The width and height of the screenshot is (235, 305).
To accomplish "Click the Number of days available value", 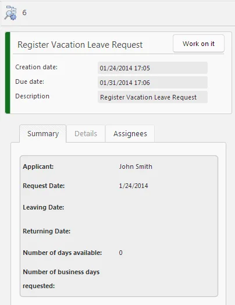I will [x=121, y=253].
